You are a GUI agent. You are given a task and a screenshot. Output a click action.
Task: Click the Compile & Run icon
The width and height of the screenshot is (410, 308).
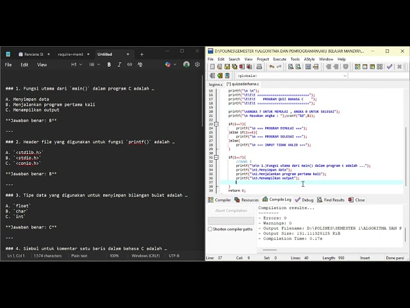point(372,67)
